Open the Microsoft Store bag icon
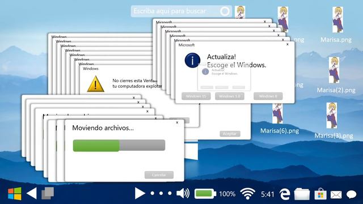 pos(320,194)
